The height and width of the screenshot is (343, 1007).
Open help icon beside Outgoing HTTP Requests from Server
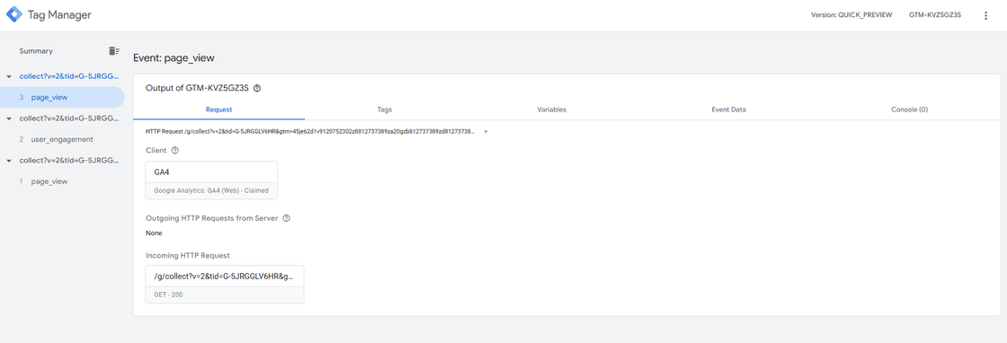(x=287, y=218)
